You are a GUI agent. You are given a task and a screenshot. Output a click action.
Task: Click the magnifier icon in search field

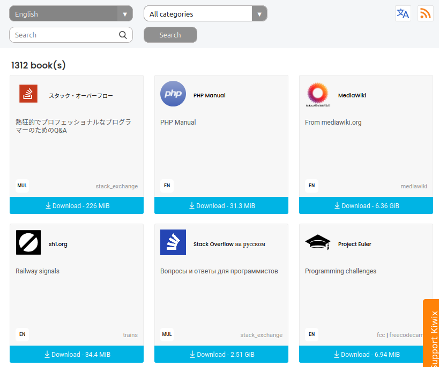click(x=123, y=35)
